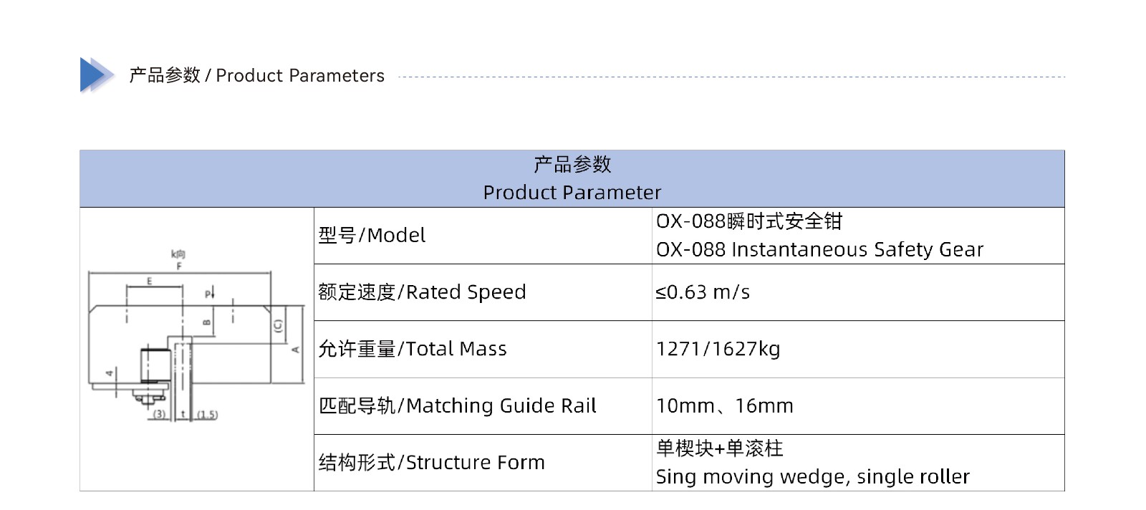The image size is (1146, 510).
Task: Click the Total Mass label cell
Action: point(483,349)
